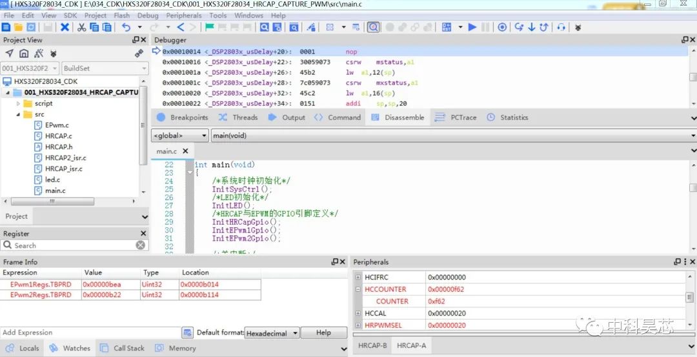The image size is (697, 357).
Task: Expand the script folder in project tree
Action: (x=18, y=103)
